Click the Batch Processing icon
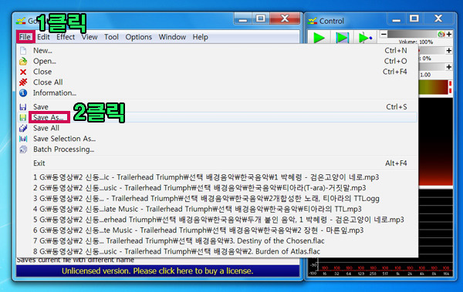The height and width of the screenshot is (292, 463). (23, 149)
